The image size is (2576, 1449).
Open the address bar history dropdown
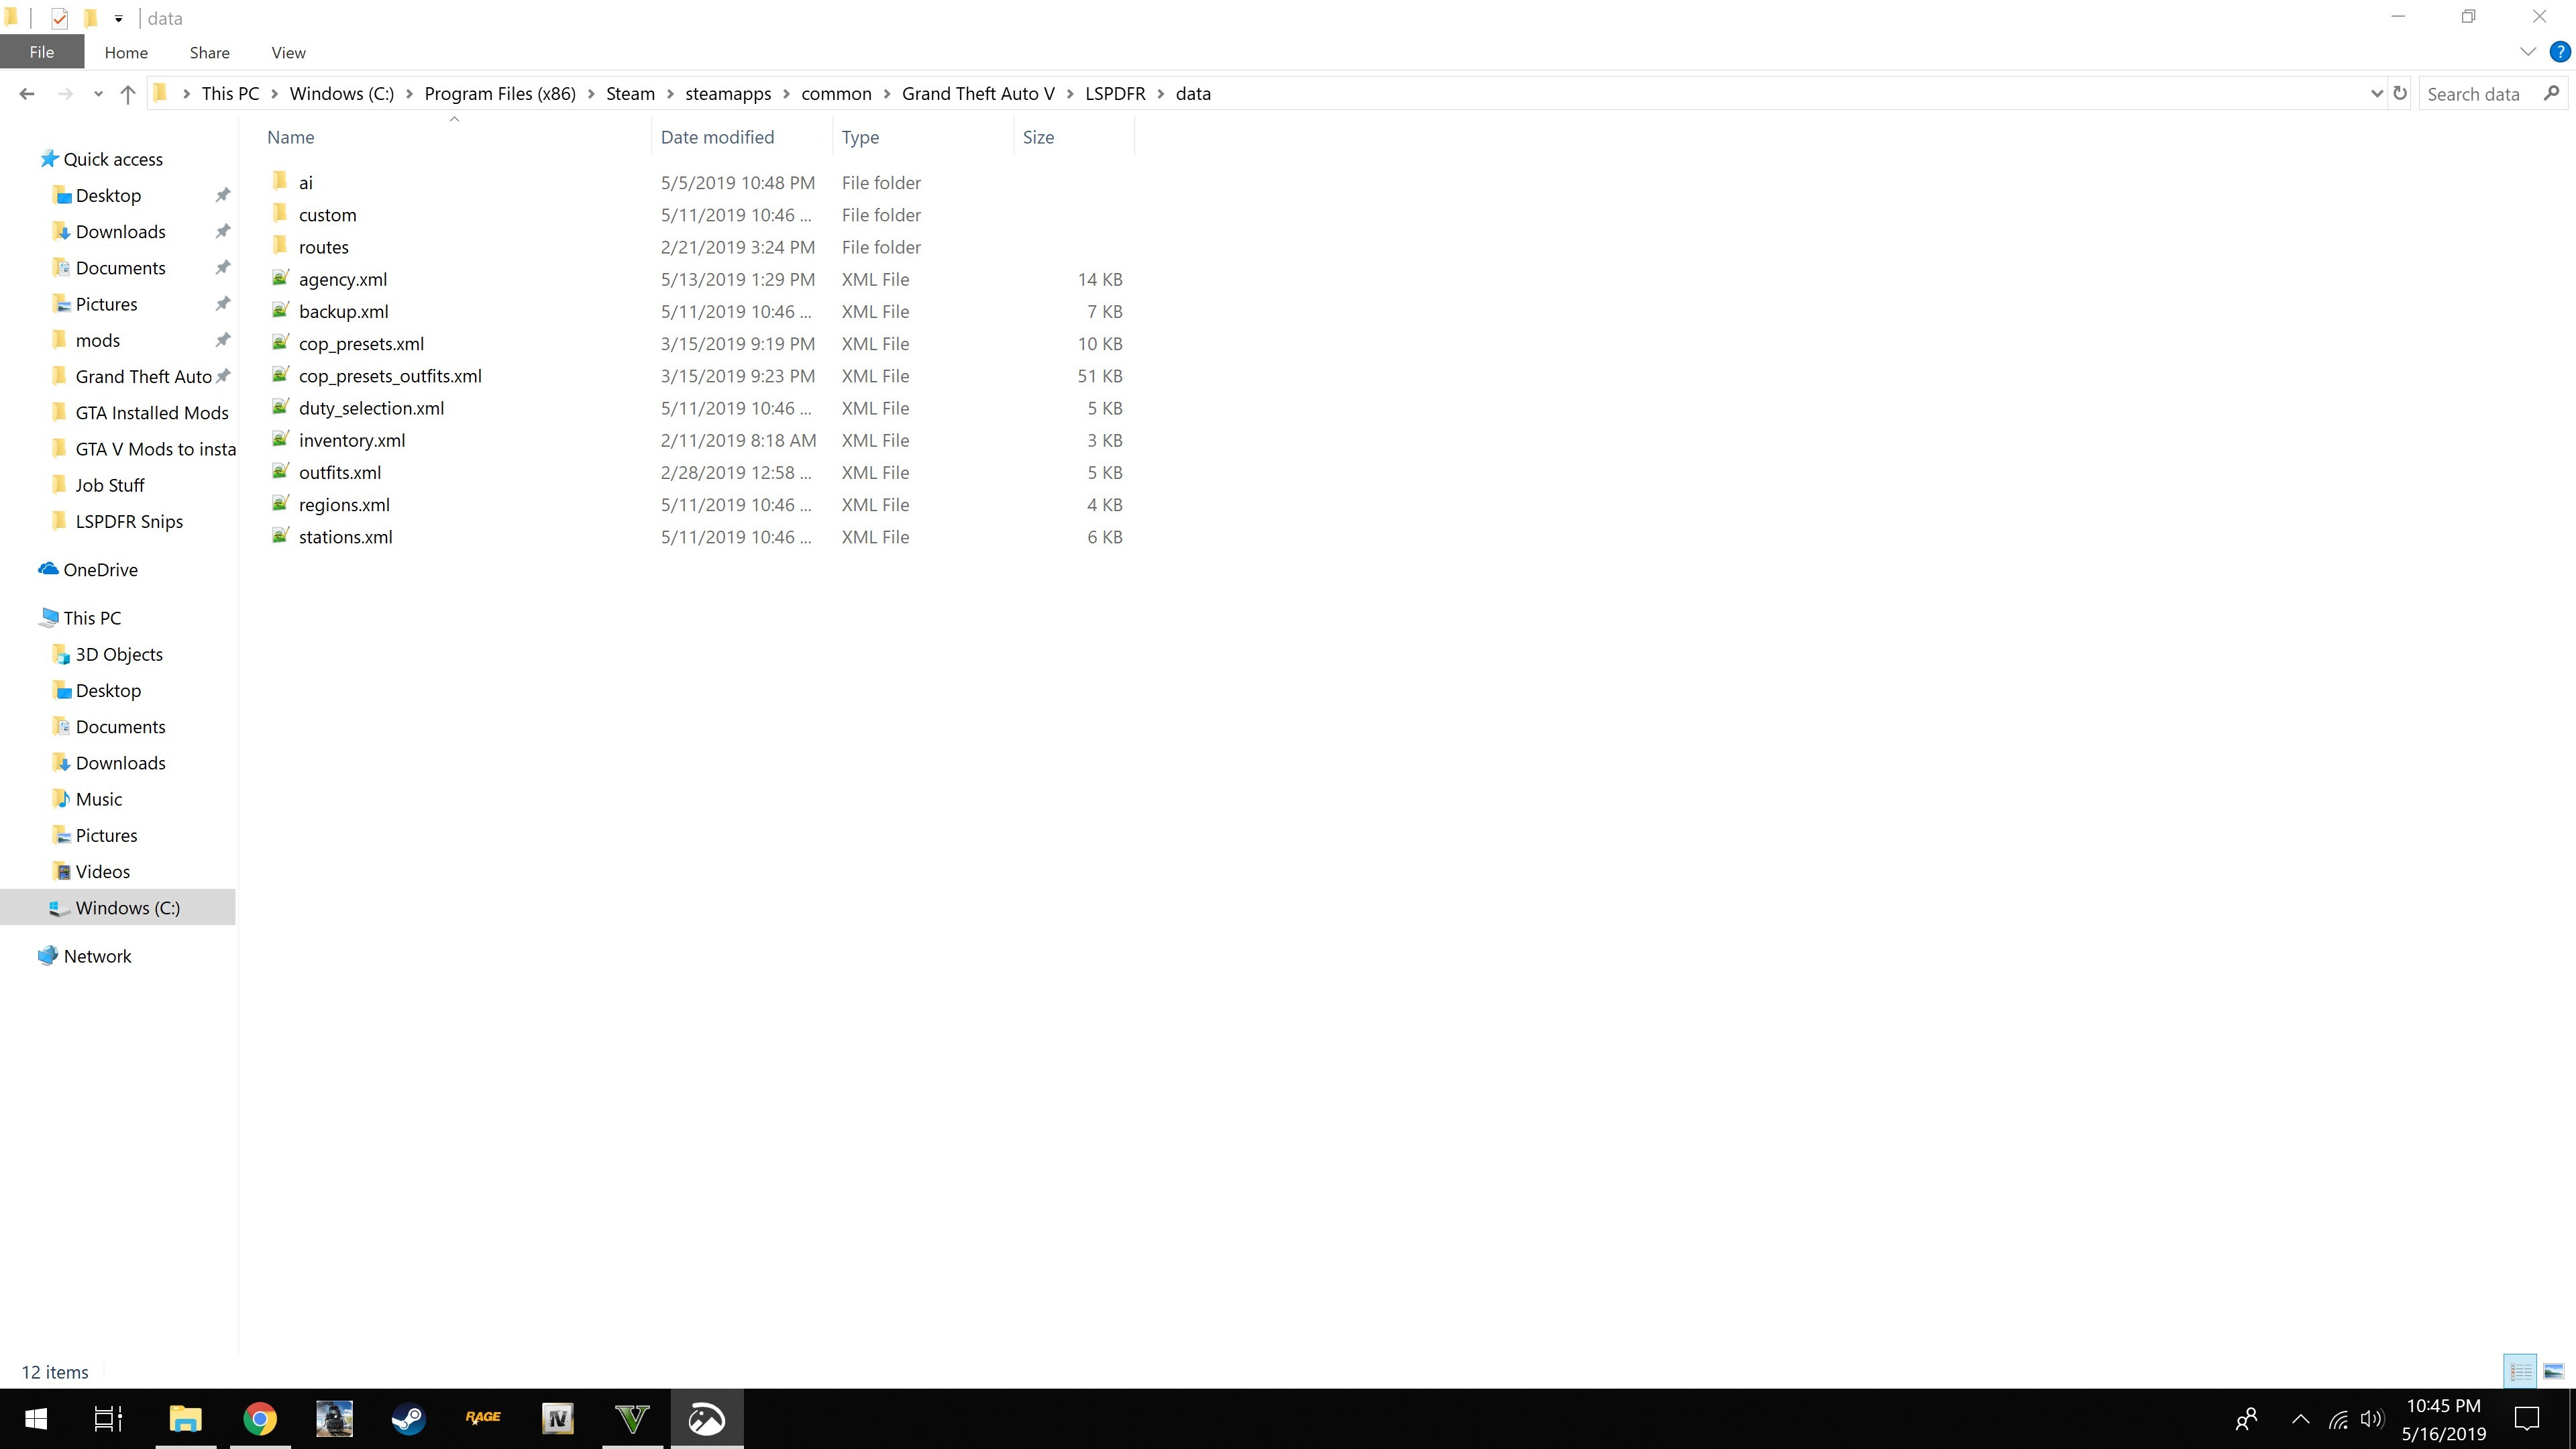(x=2376, y=94)
